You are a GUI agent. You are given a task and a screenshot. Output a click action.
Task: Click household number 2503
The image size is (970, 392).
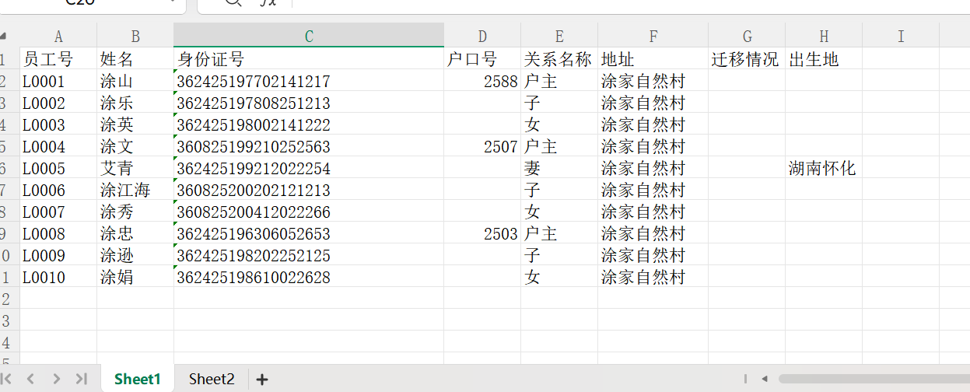tap(482, 233)
